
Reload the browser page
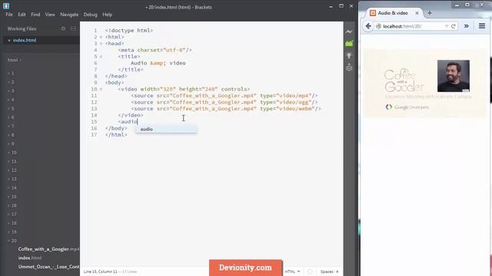coord(454,26)
